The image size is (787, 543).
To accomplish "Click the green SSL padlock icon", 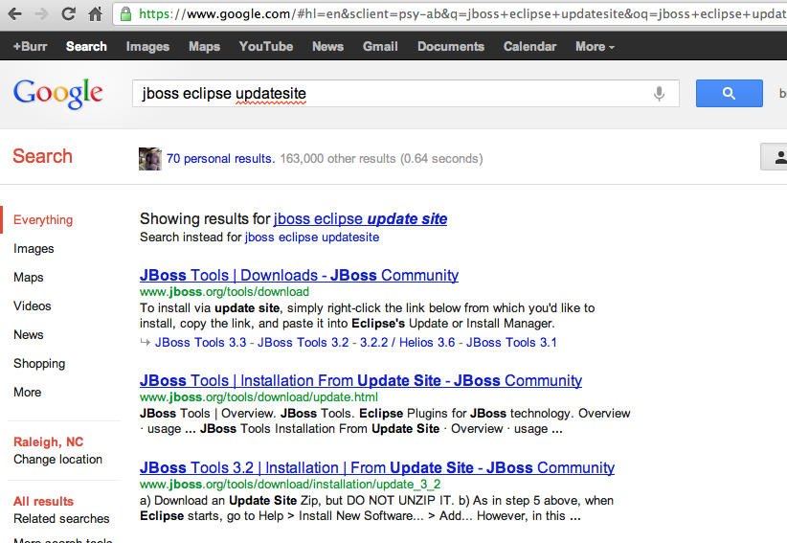I will coord(126,13).
